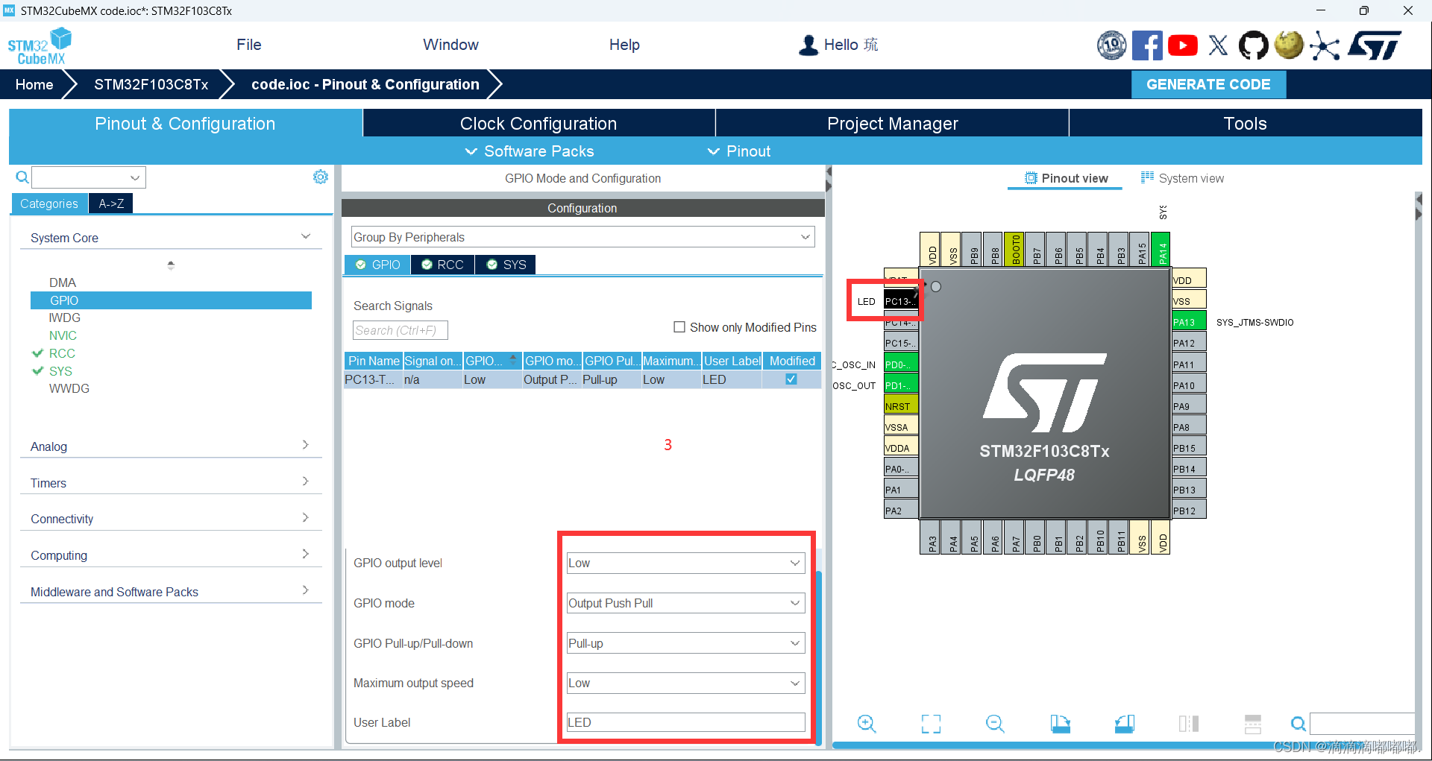Go to Home breadcrumb
1432x761 pixels.
pyautogui.click(x=34, y=84)
